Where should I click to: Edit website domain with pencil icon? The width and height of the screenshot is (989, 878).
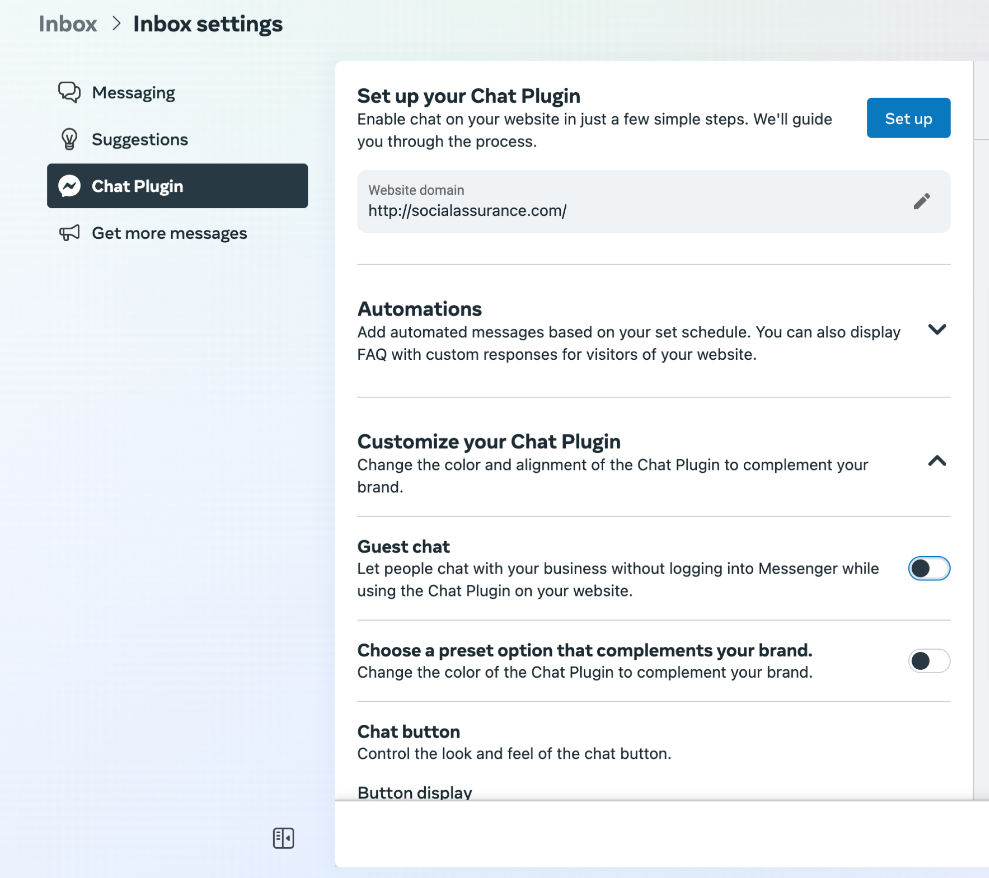[x=921, y=201]
